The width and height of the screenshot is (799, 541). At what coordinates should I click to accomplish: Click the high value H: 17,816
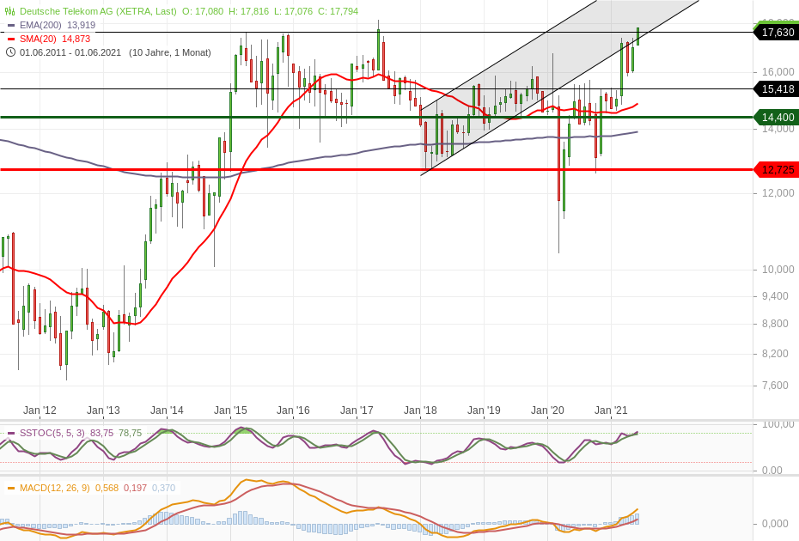click(x=248, y=11)
